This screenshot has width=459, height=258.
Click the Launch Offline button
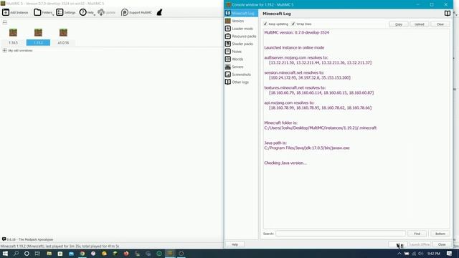[x=420, y=244]
